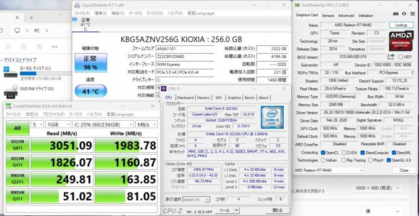Toggle the PhysX checkbox
The width and height of the screenshot is (419, 216).
coord(371,160)
